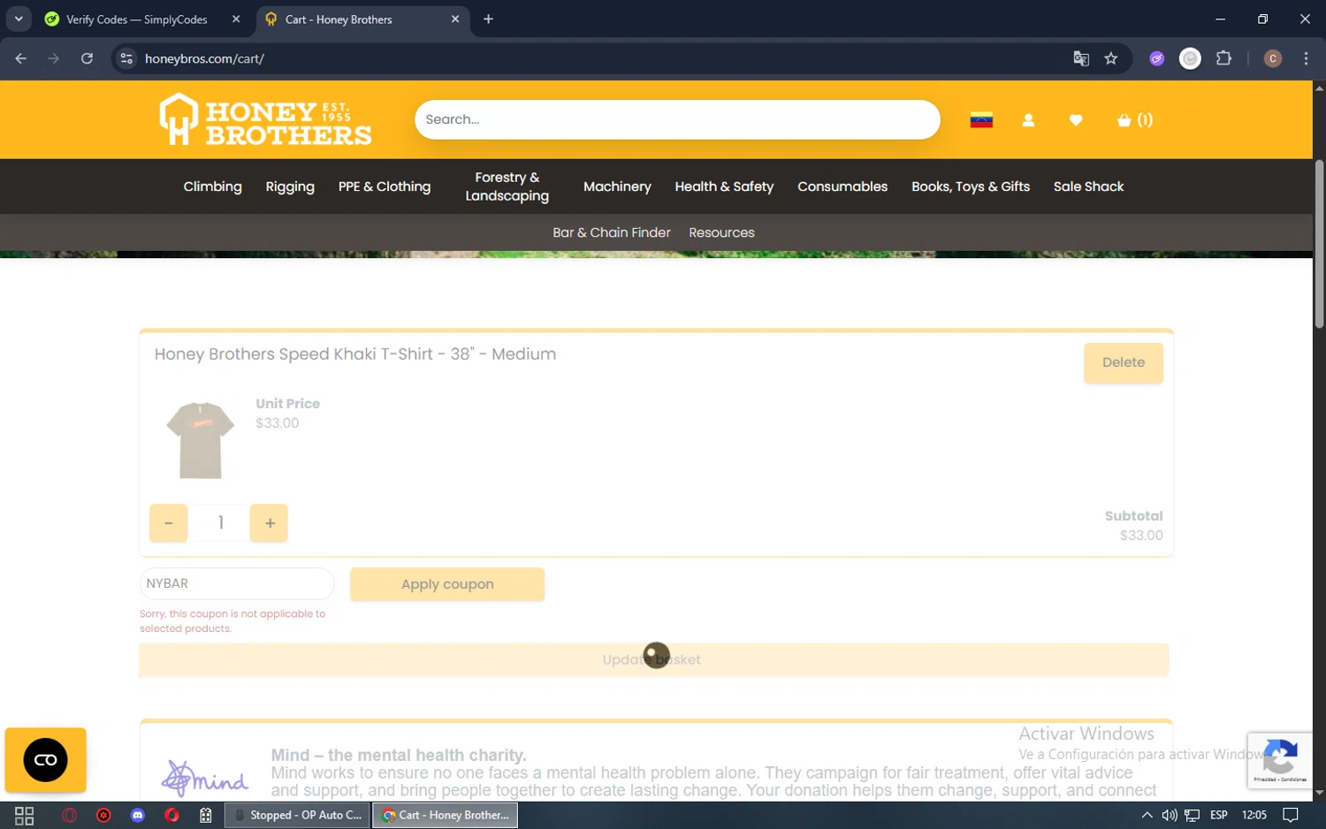Click the translate page icon
The image size is (1326, 829).
[x=1081, y=58]
